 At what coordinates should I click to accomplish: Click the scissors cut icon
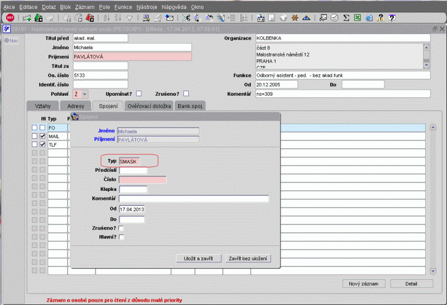pos(186,18)
